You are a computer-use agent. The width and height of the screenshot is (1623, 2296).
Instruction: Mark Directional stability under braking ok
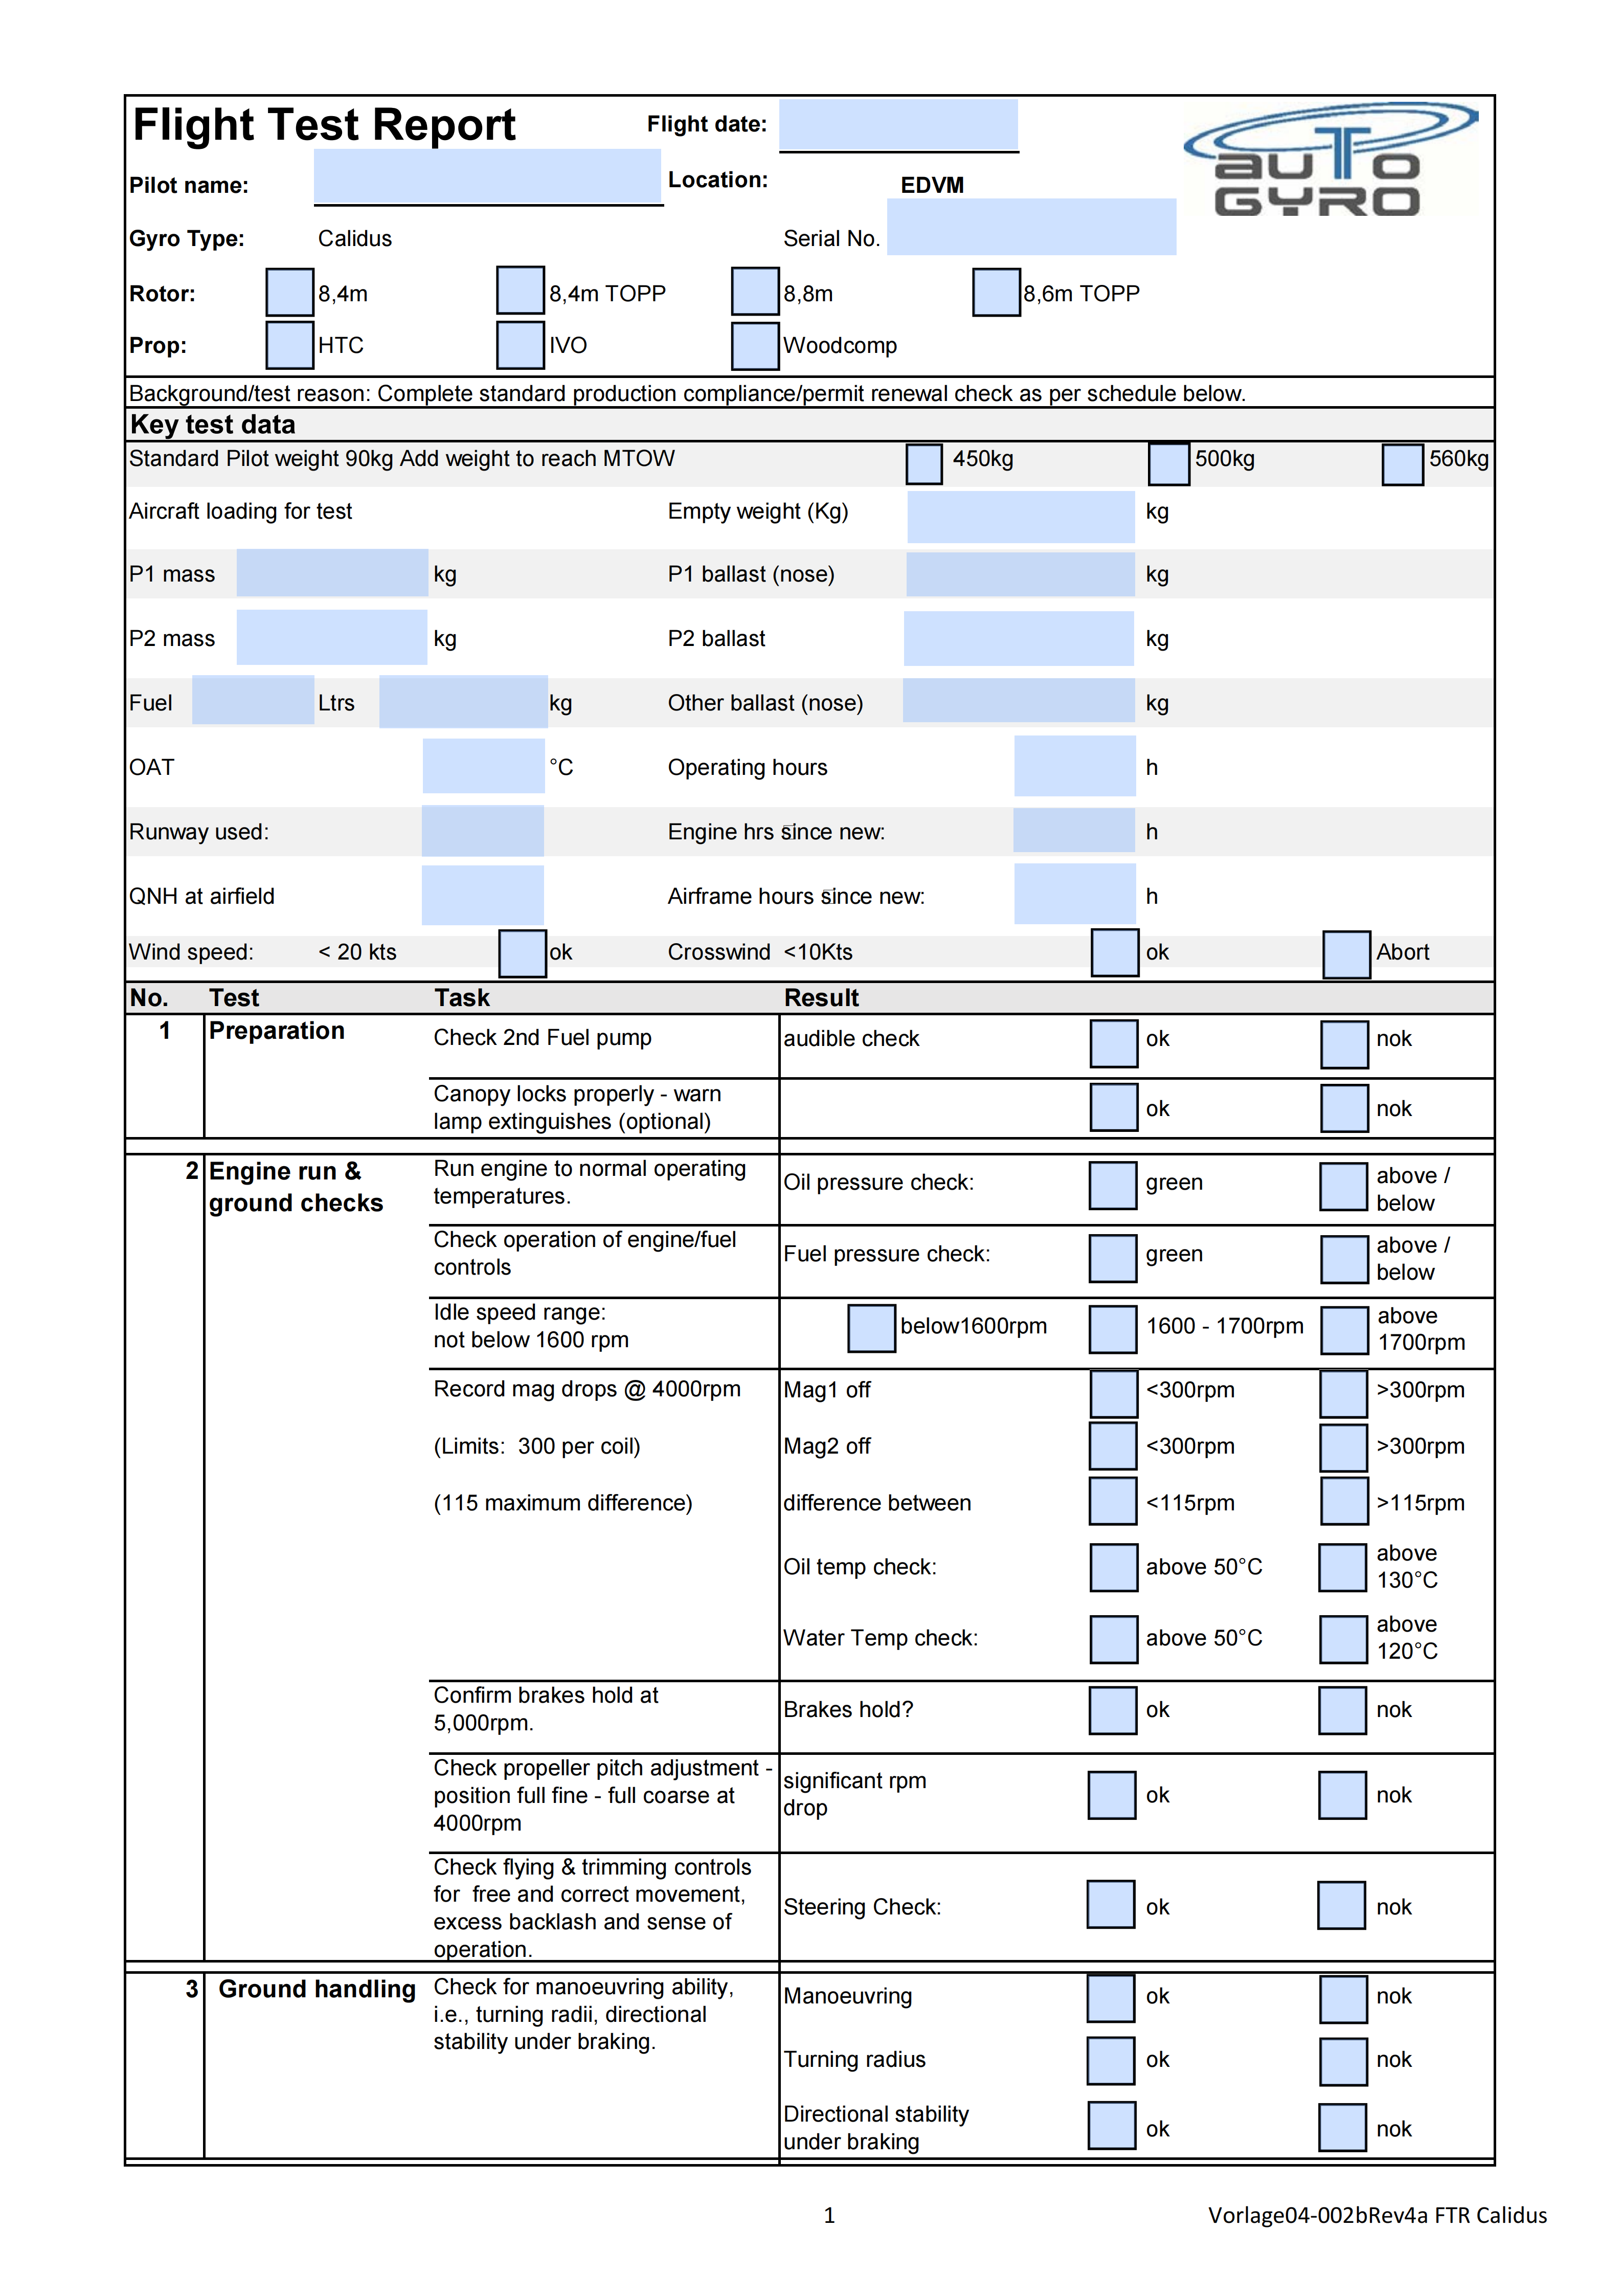pyautogui.click(x=1112, y=2125)
